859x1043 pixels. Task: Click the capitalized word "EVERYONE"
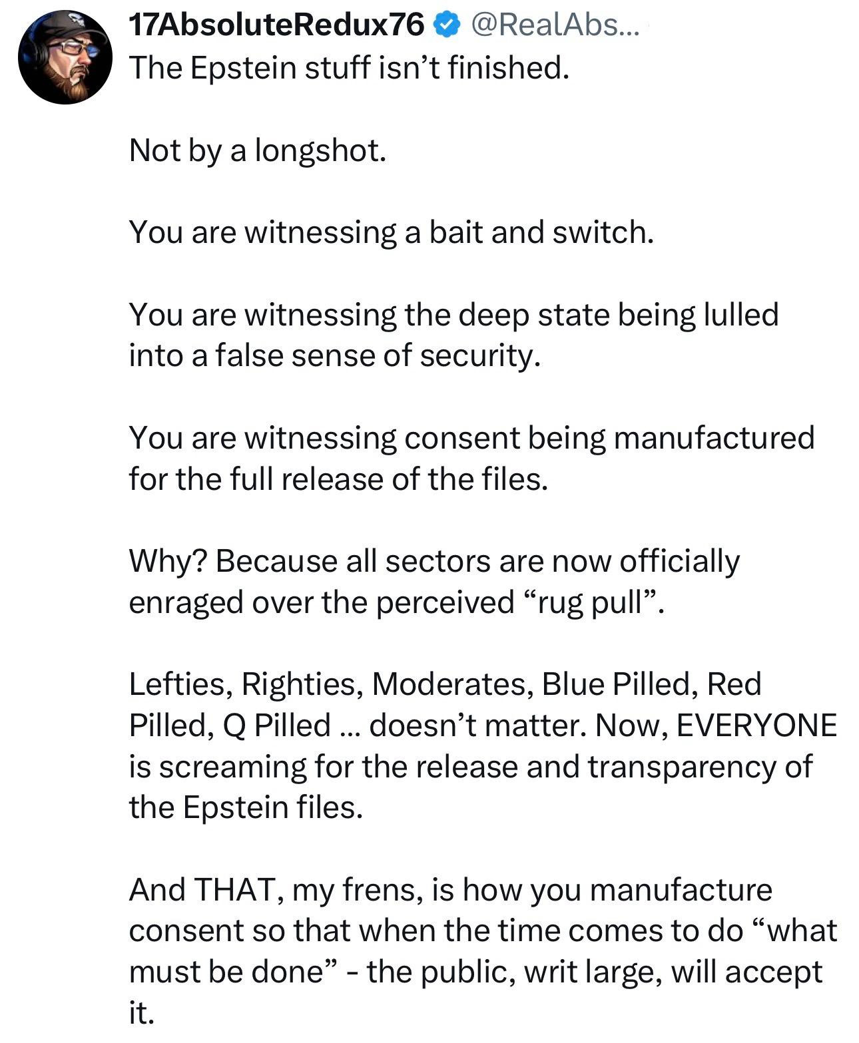(x=756, y=726)
